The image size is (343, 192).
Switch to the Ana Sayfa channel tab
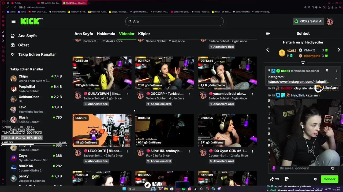84,34
